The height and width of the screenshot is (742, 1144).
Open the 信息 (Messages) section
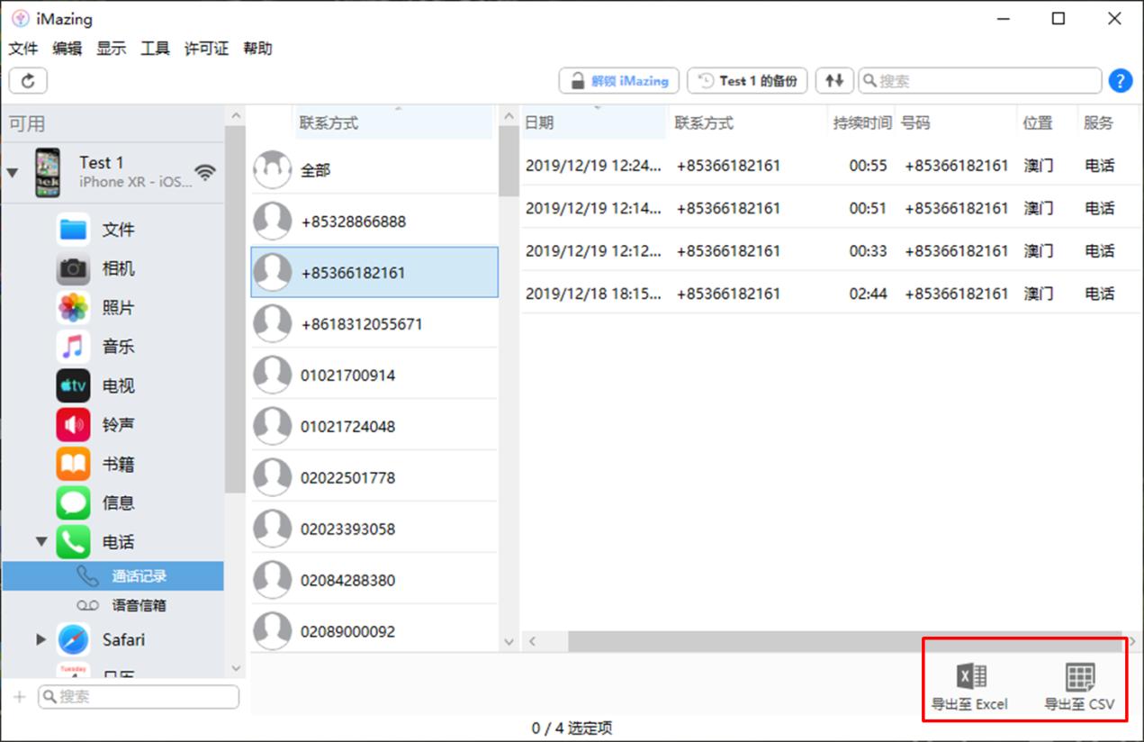[x=72, y=502]
